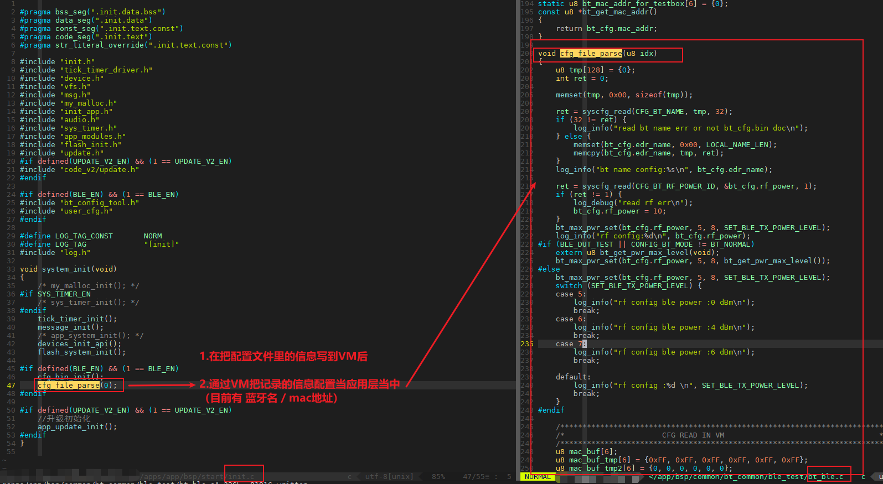Click the '#include "device.h"' line

61,78
